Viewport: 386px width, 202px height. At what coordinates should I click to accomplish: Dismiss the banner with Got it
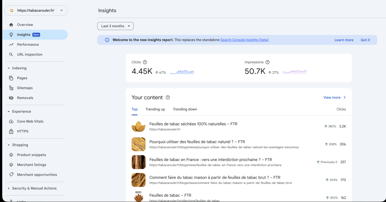pyautogui.click(x=365, y=40)
